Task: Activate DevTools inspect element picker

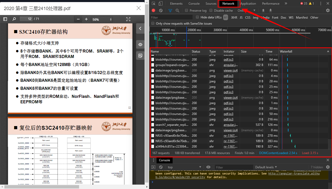Action: tap(154, 4)
